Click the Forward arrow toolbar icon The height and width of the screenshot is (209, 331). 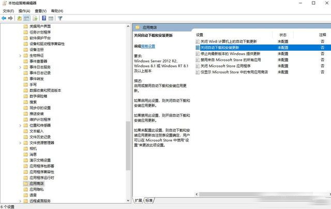click(x=11, y=18)
